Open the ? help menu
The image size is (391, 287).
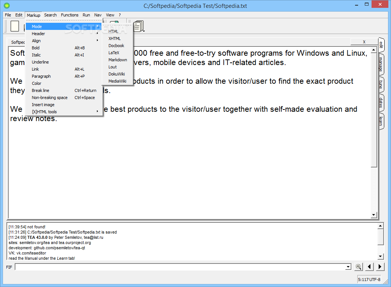point(120,15)
